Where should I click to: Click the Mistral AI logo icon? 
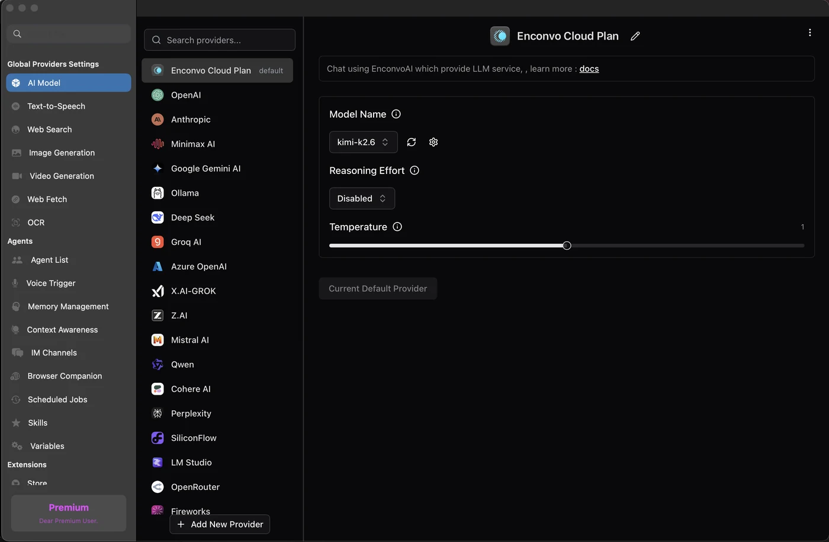click(x=158, y=340)
